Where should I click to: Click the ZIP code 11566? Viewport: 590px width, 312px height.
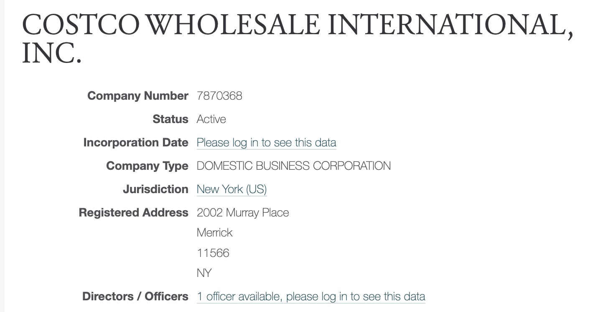213,253
